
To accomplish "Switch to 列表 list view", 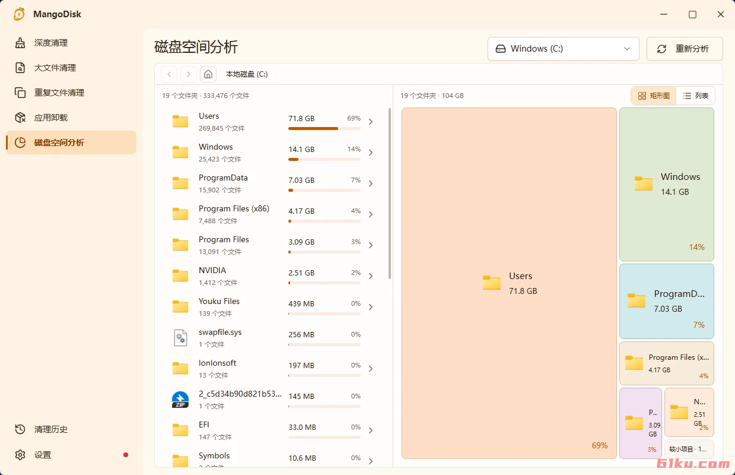I will (695, 96).
